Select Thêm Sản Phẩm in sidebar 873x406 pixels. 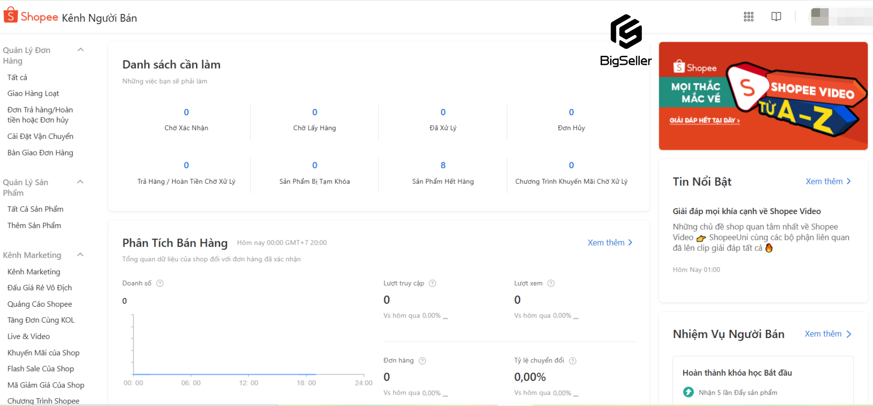(x=34, y=225)
